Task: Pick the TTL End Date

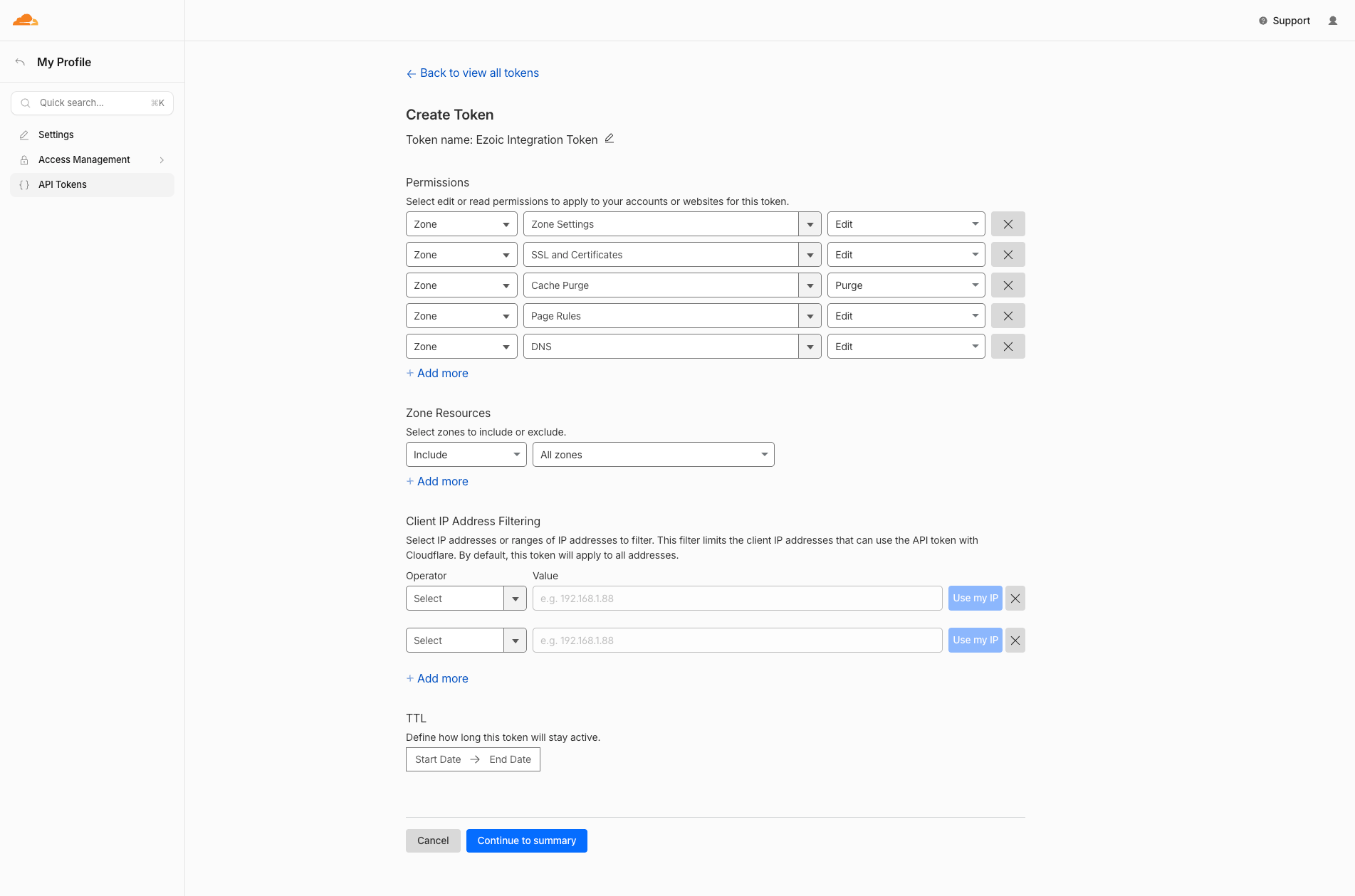Action: 511,759
